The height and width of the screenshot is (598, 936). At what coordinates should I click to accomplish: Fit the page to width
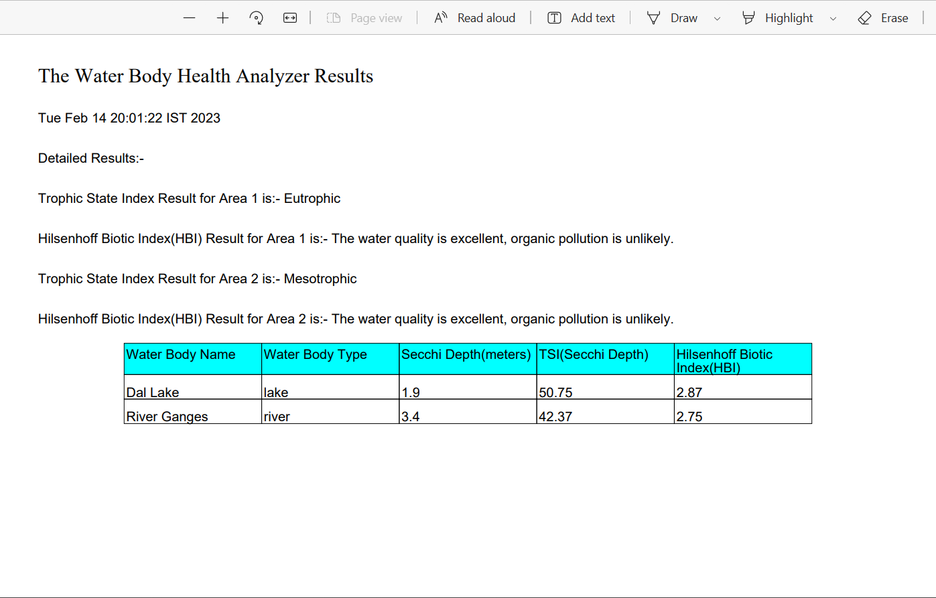[290, 17]
